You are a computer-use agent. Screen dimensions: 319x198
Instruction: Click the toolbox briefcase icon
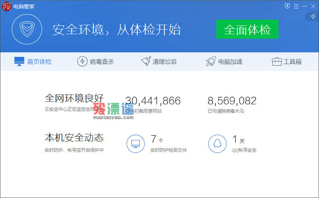click(277, 61)
